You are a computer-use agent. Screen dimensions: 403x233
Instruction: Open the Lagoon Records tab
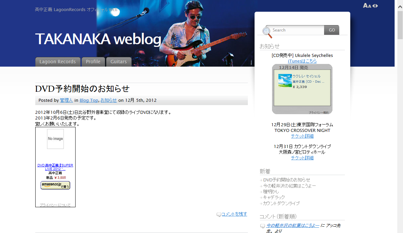click(x=58, y=62)
